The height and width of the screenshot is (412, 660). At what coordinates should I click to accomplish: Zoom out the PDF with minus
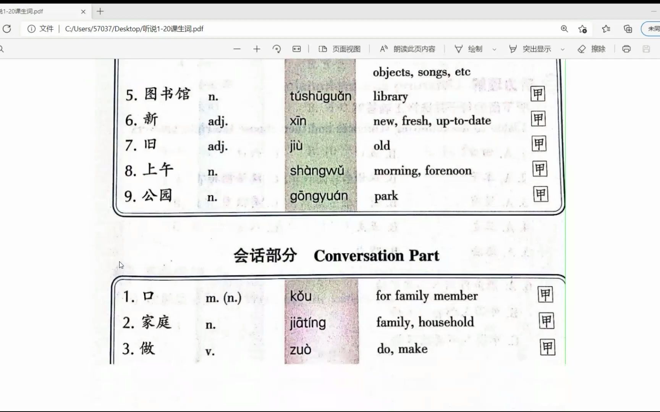[237, 49]
